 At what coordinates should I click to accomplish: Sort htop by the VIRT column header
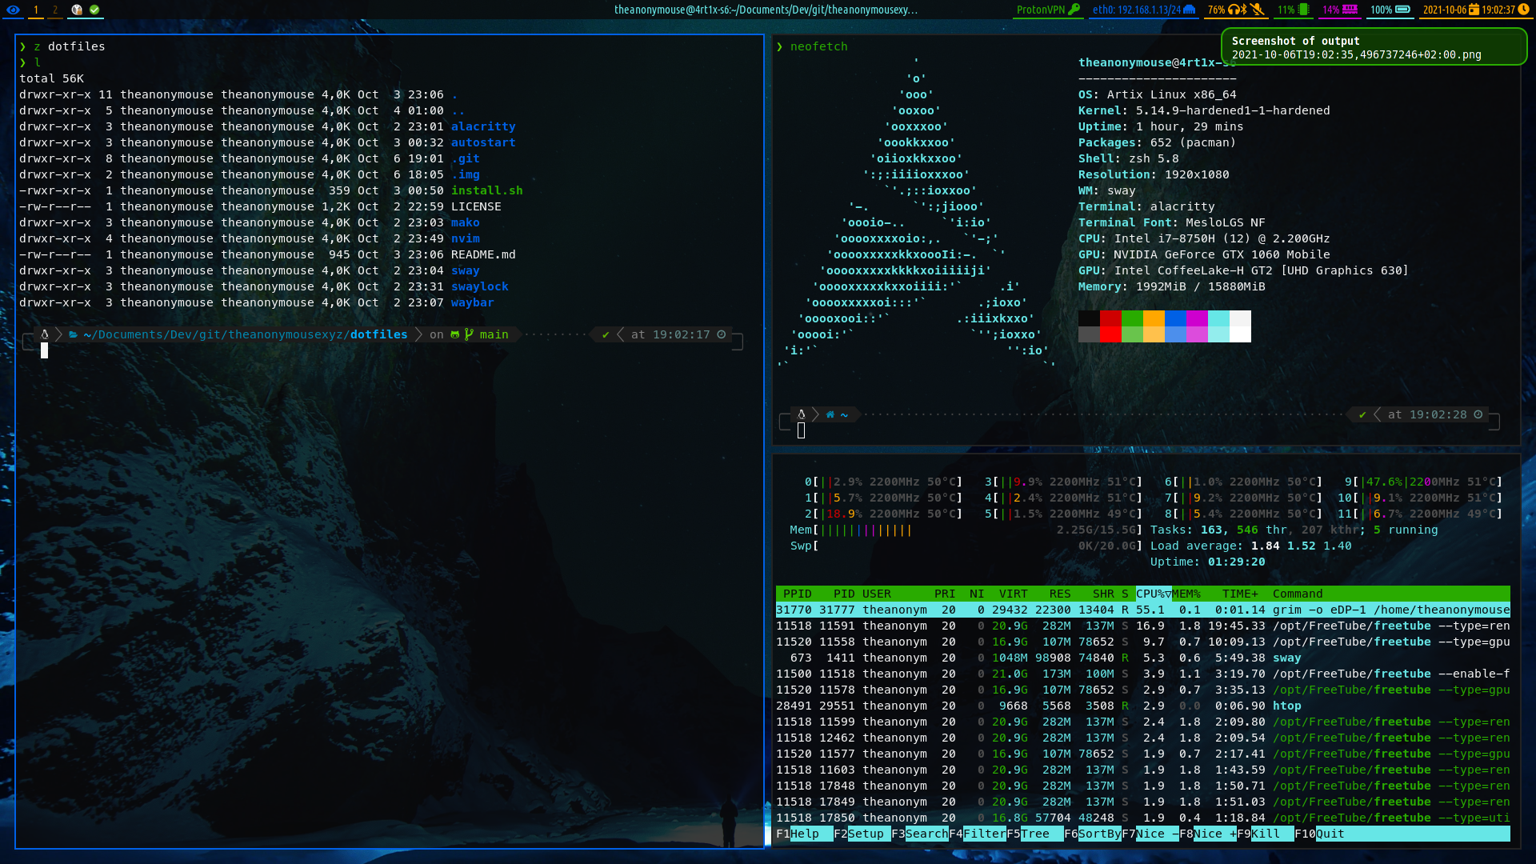point(1013,594)
